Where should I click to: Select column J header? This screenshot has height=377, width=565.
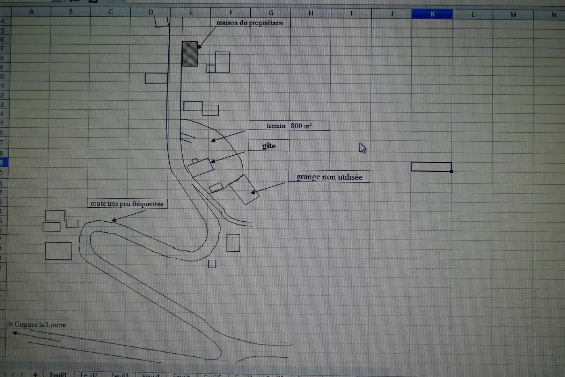[392, 14]
